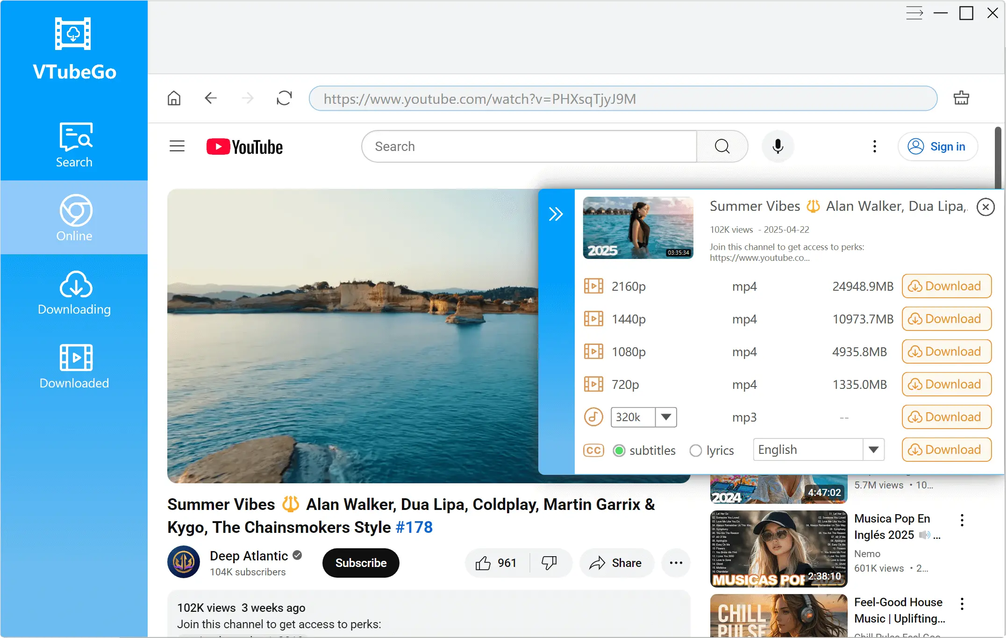Go back using the back arrow
Screen dimensions: 1007x638
tap(211, 98)
